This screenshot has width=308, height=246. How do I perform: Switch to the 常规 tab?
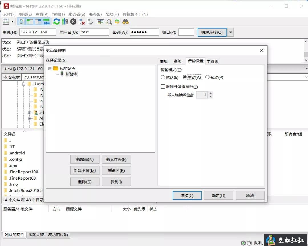[164, 61]
